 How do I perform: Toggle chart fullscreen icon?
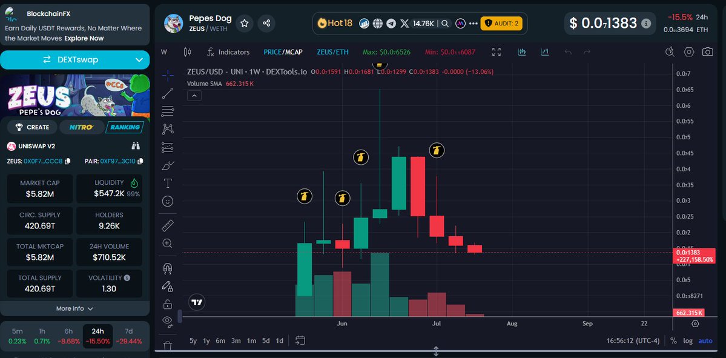497,52
